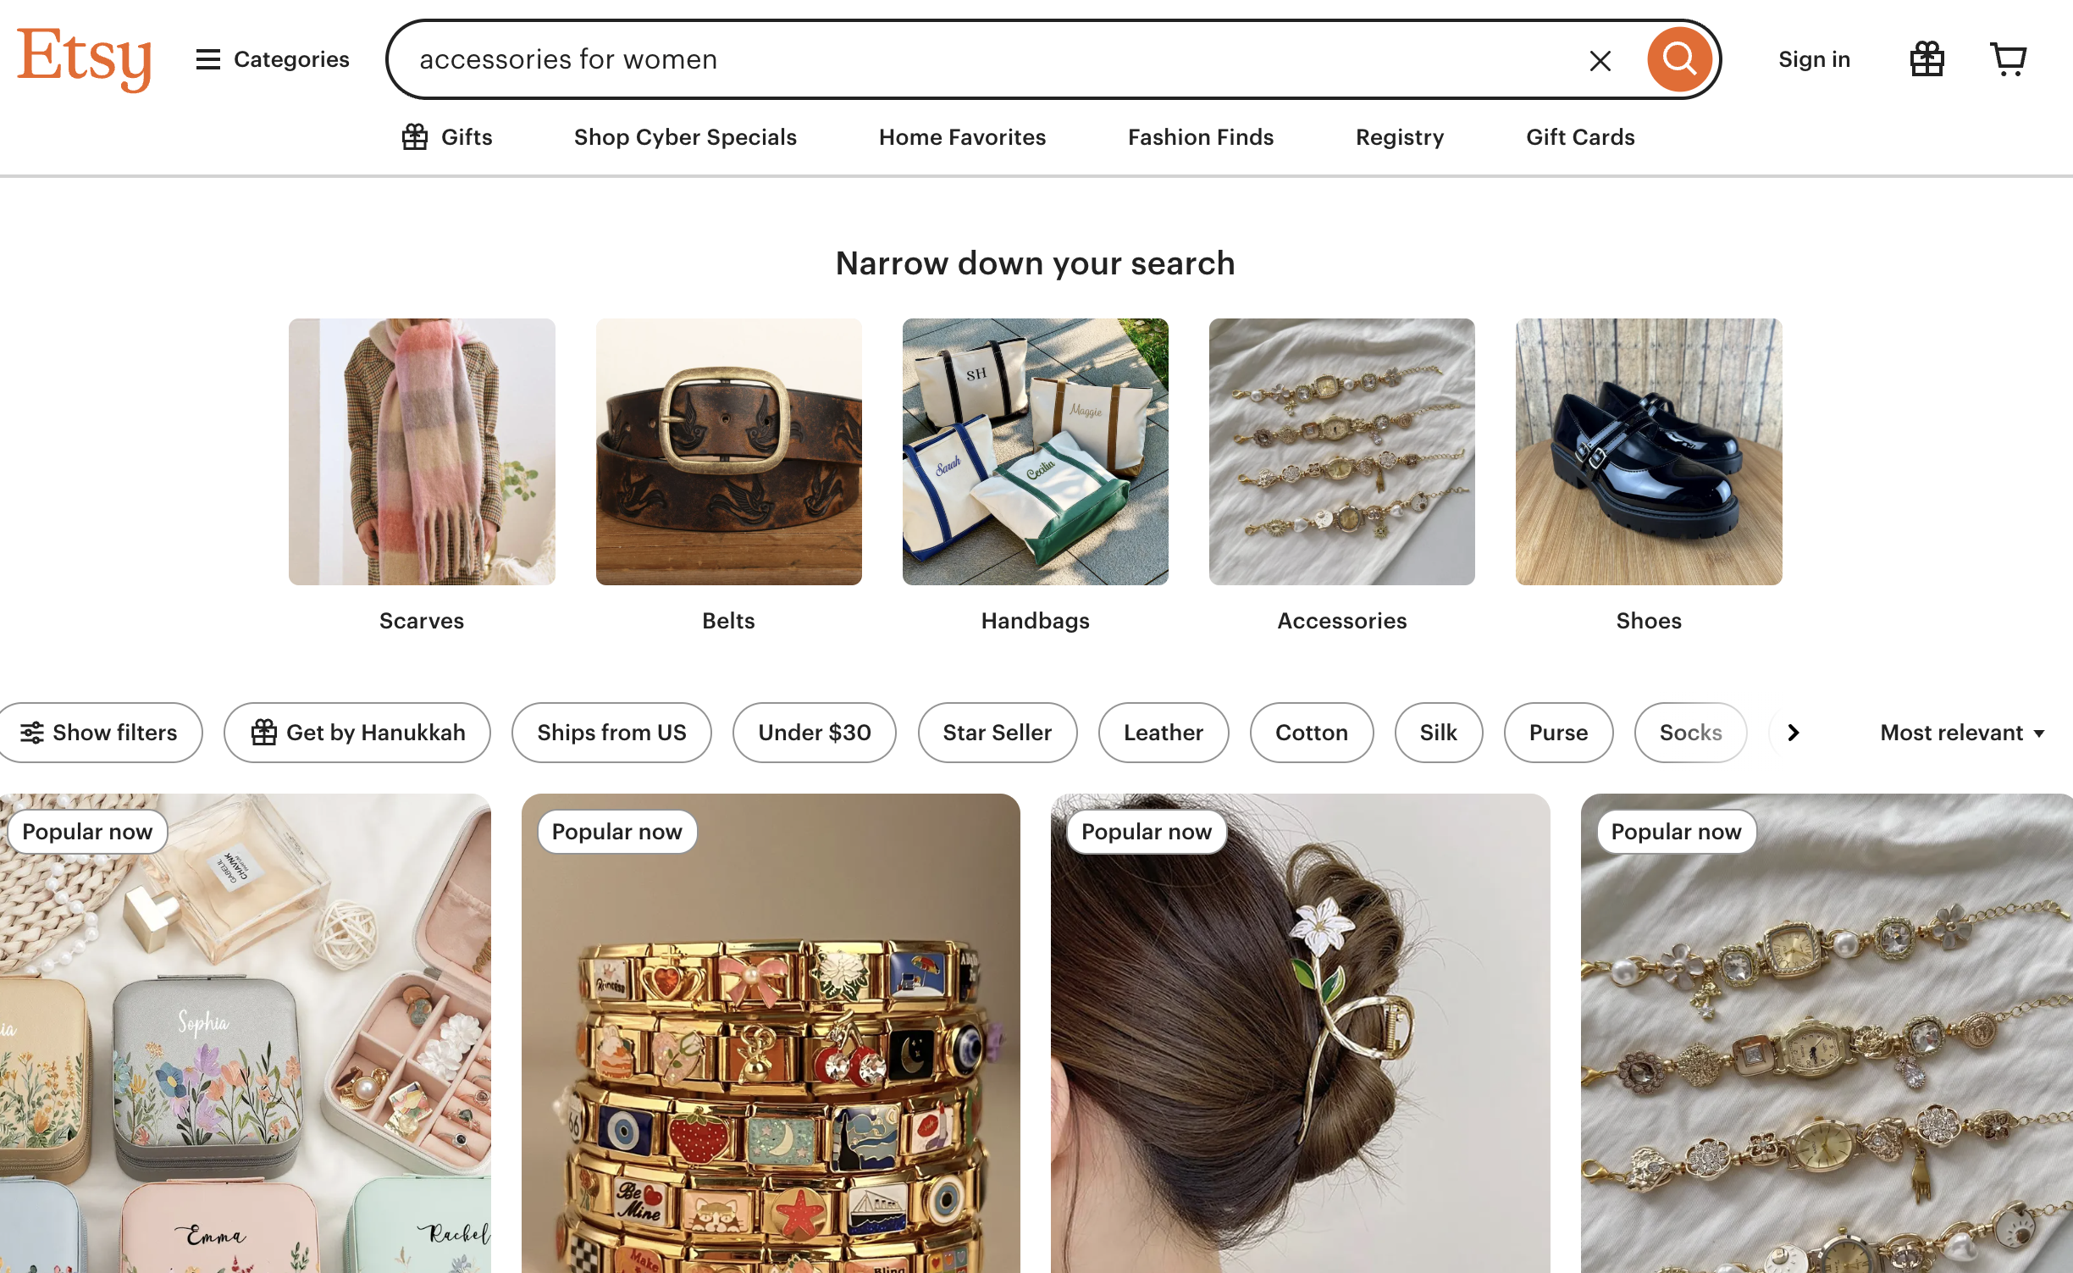Viewport: 2073px width, 1273px height.
Task: Toggle the Get by Hanukkah filter
Action: (x=357, y=733)
